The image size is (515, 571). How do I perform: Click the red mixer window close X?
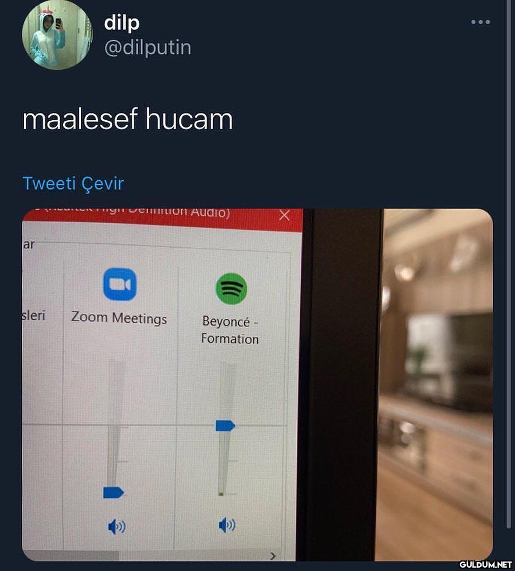pos(284,215)
